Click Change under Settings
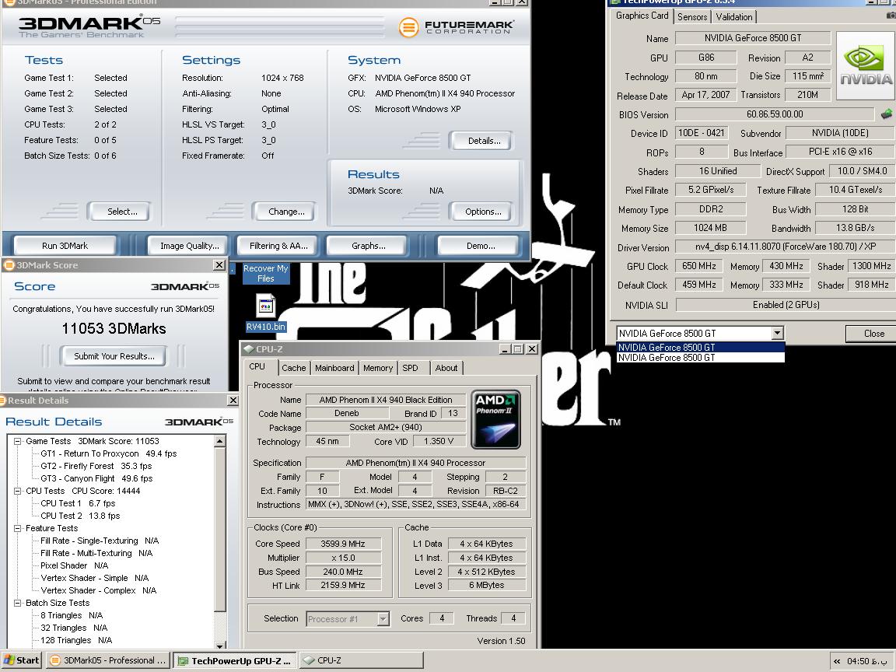Viewport: 896px width, 672px height. [x=285, y=212]
